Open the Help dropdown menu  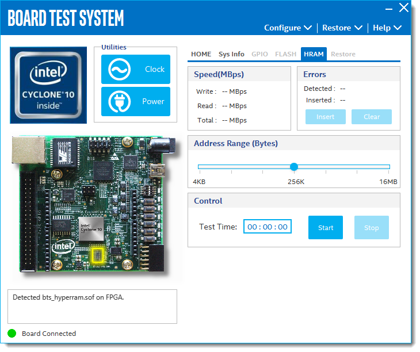pos(387,28)
